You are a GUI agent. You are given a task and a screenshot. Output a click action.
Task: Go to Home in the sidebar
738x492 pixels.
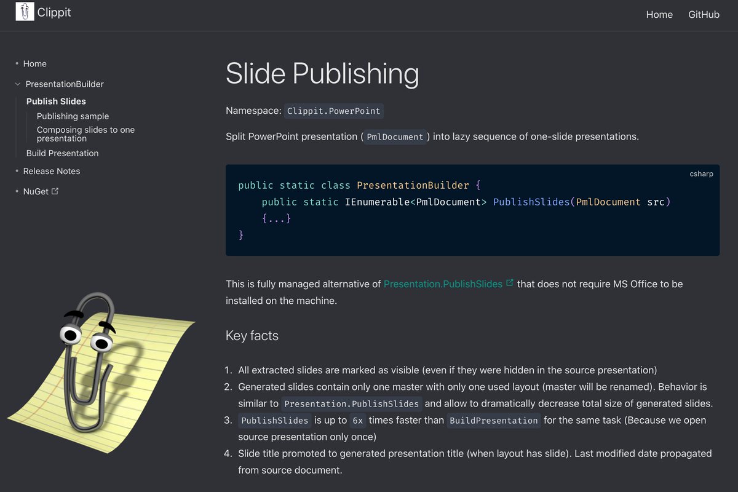pyautogui.click(x=34, y=64)
